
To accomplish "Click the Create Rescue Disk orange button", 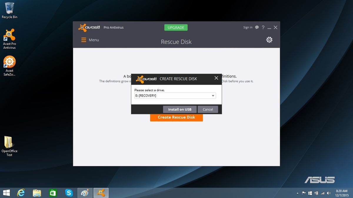I will pos(176,117).
